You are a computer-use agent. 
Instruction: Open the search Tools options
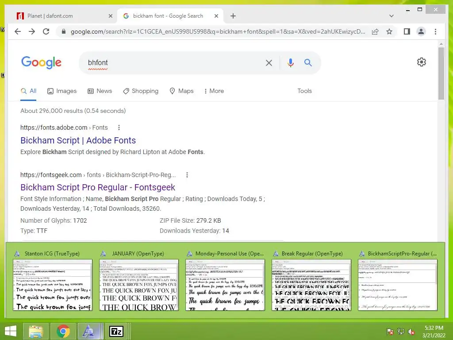pyautogui.click(x=304, y=91)
